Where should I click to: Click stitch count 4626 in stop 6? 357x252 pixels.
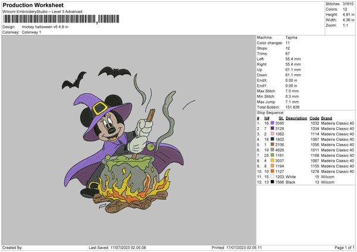[x=280, y=150]
